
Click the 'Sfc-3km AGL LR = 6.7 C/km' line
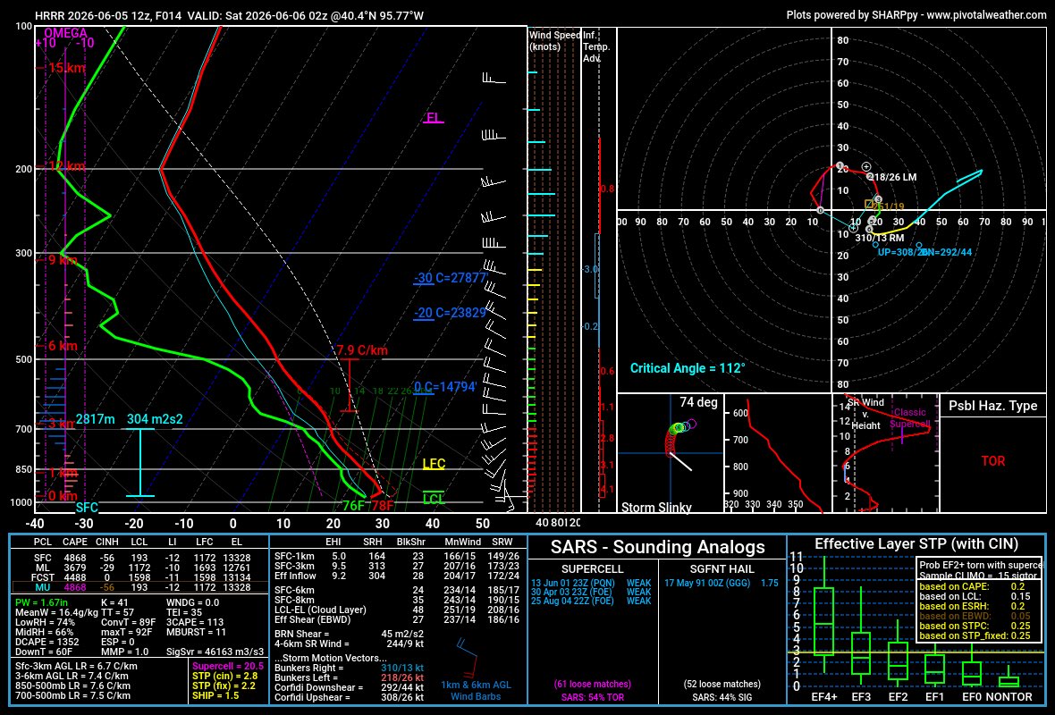[x=76, y=667]
